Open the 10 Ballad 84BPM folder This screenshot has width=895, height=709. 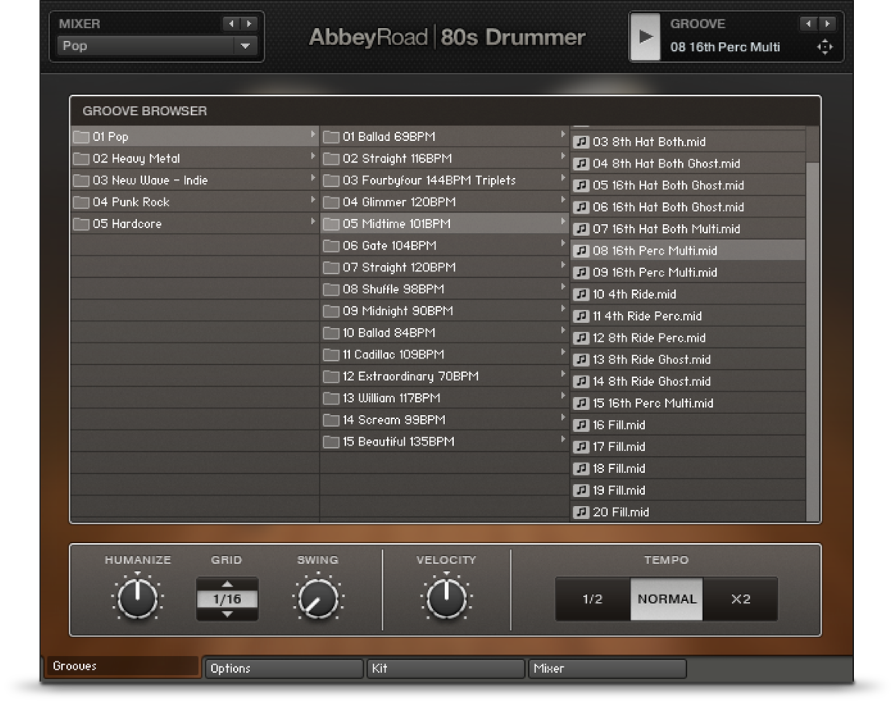(x=444, y=333)
